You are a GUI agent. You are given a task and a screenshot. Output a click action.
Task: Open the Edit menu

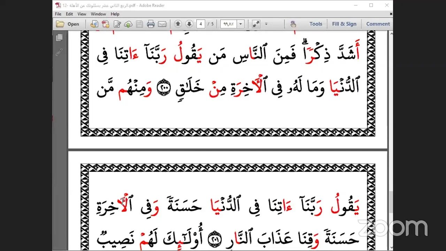69,14
